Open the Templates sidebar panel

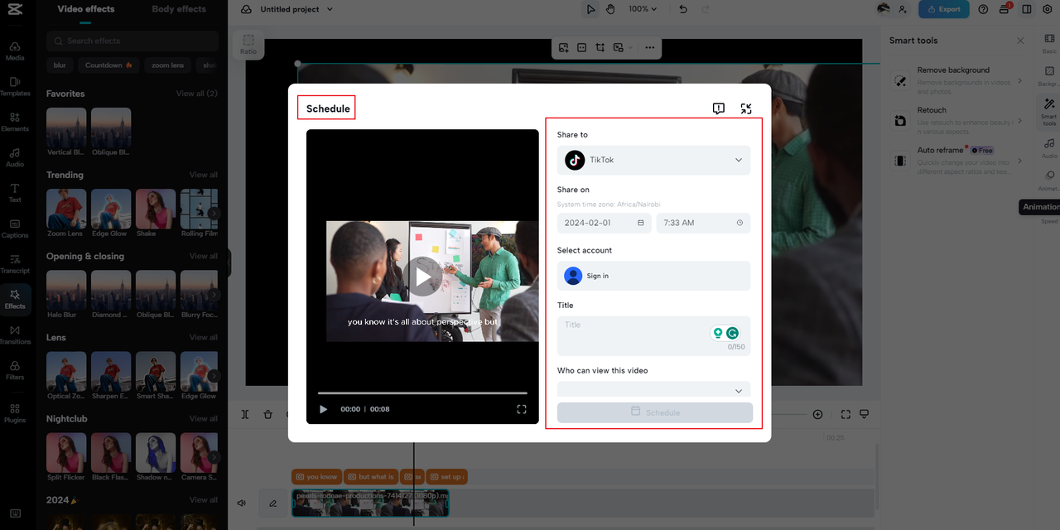[15, 86]
